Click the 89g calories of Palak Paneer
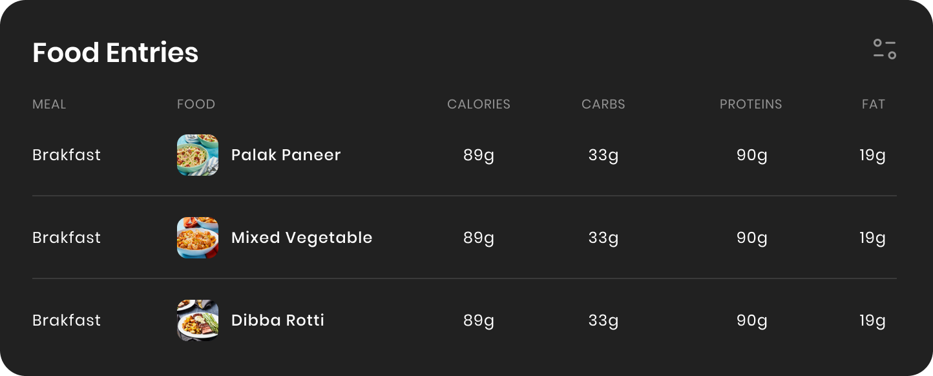Image resolution: width=933 pixels, height=376 pixels. (x=479, y=156)
